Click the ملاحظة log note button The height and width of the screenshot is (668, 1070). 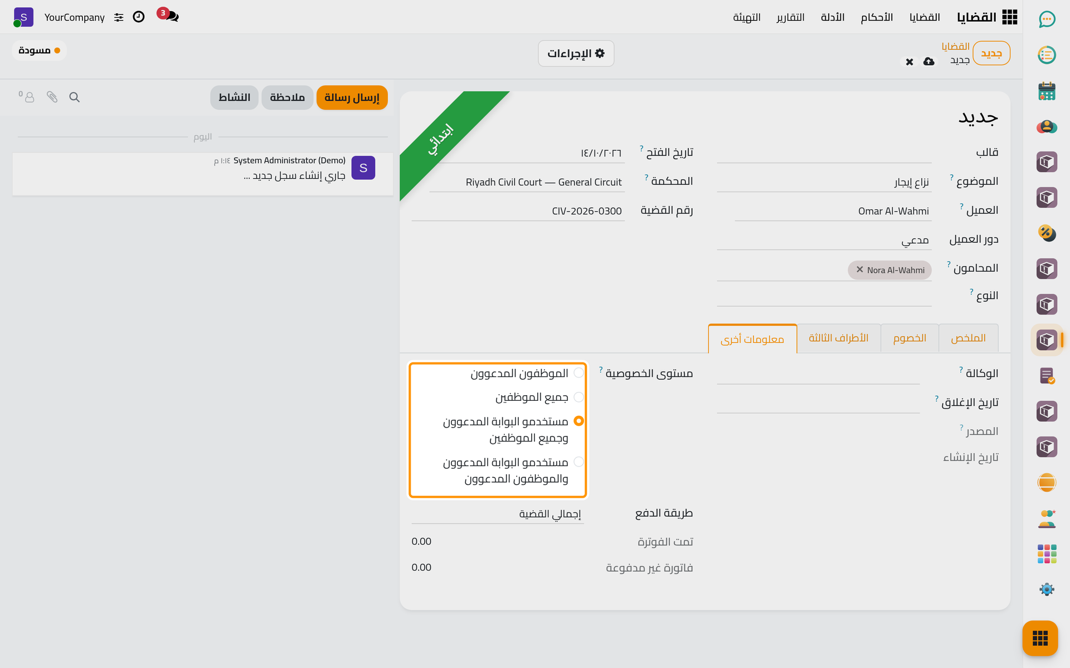287,97
